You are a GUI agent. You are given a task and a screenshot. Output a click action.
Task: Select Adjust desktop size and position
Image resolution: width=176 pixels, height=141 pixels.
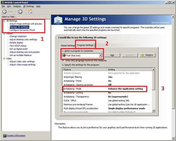[25, 52]
